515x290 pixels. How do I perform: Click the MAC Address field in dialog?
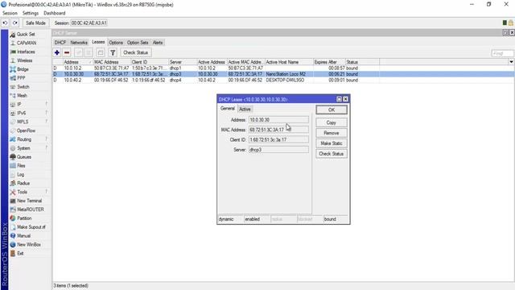pyautogui.click(x=278, y=130)
